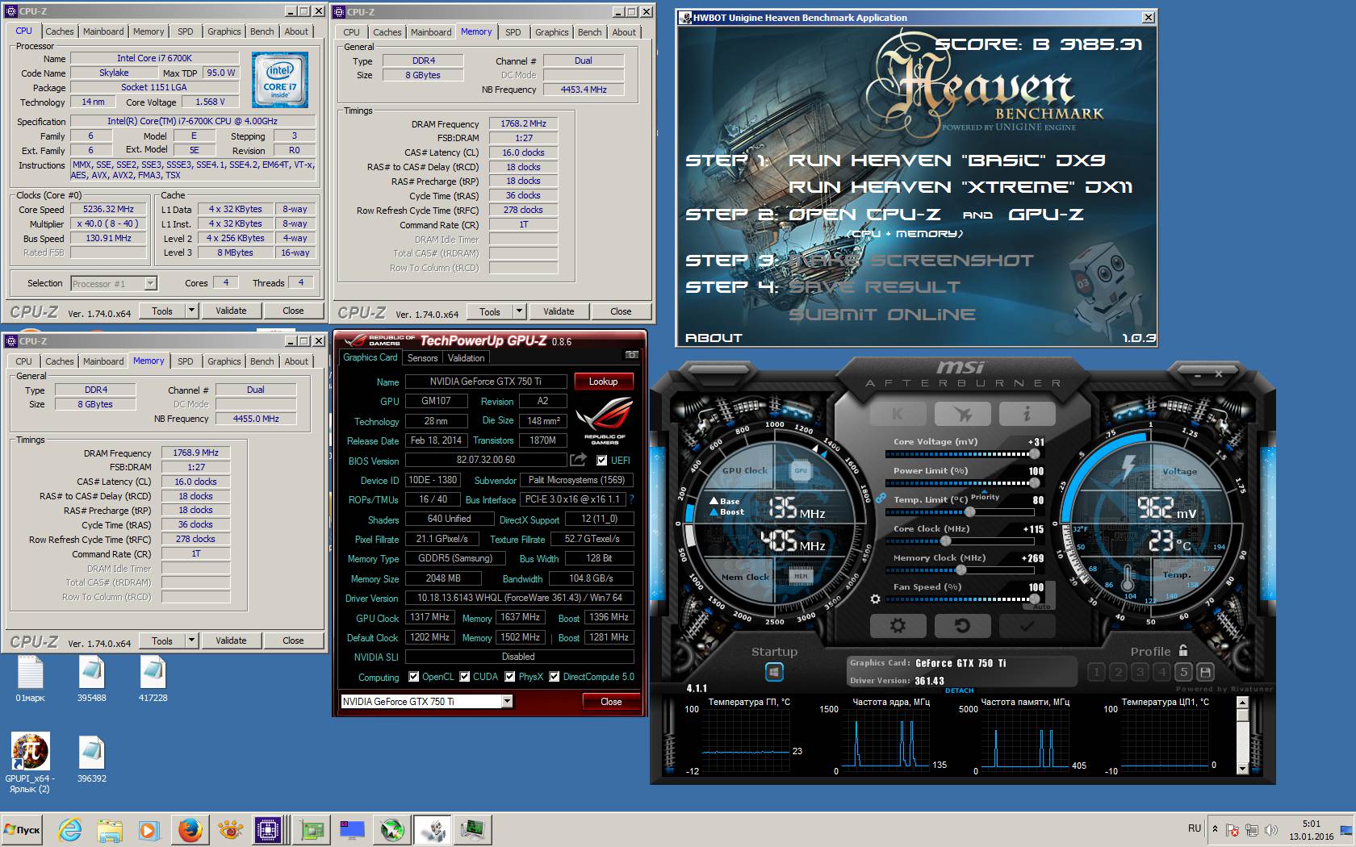Open desktop file 395488
Viewport: 1356px width, 847px height.
coord(91,679)
